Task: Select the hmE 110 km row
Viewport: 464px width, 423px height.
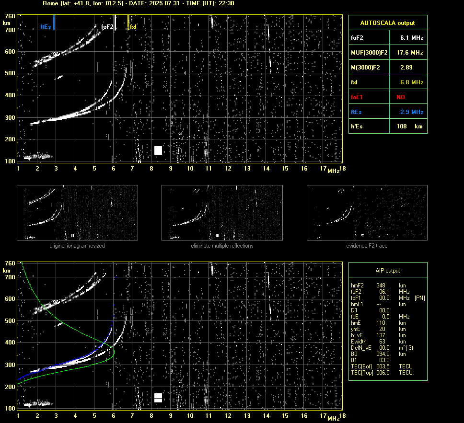Action: click(x=379, y=323)
